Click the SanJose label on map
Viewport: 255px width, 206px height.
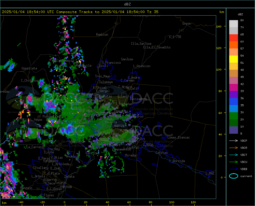[127, 59]
